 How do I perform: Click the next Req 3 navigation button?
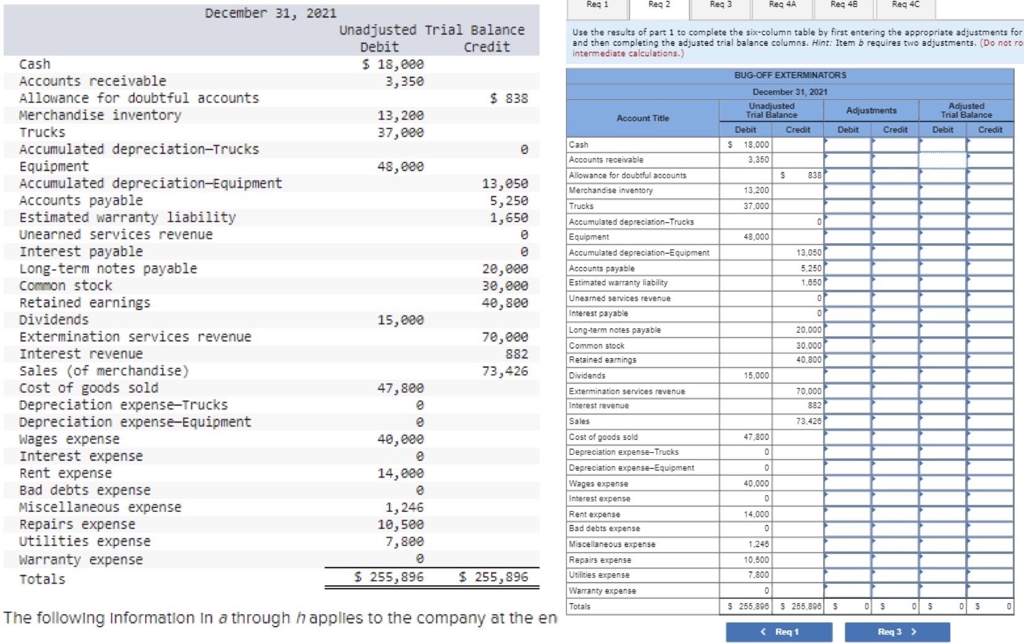(897, 632)
